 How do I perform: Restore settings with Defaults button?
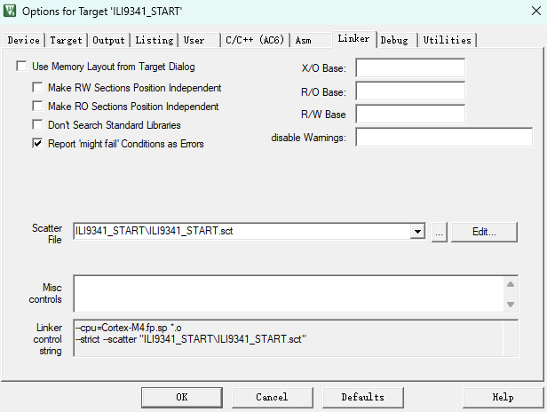[363, 397]
